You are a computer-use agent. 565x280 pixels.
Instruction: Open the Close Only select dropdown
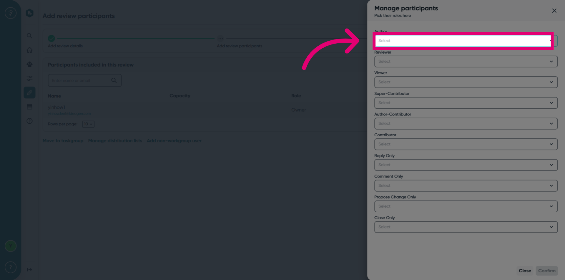tap(466, 227)
